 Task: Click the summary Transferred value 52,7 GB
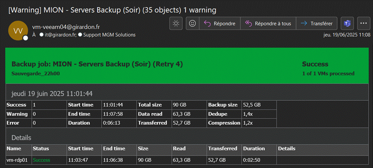tap(182, 123)
